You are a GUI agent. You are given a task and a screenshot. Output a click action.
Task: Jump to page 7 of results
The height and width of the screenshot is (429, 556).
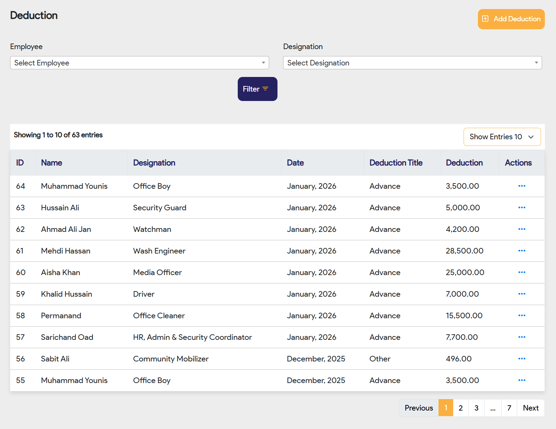(x=509, y=408)
